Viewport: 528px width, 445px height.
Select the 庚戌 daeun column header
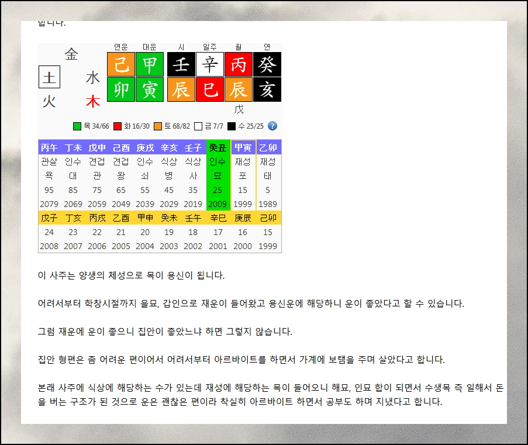[x=145, y=147]
